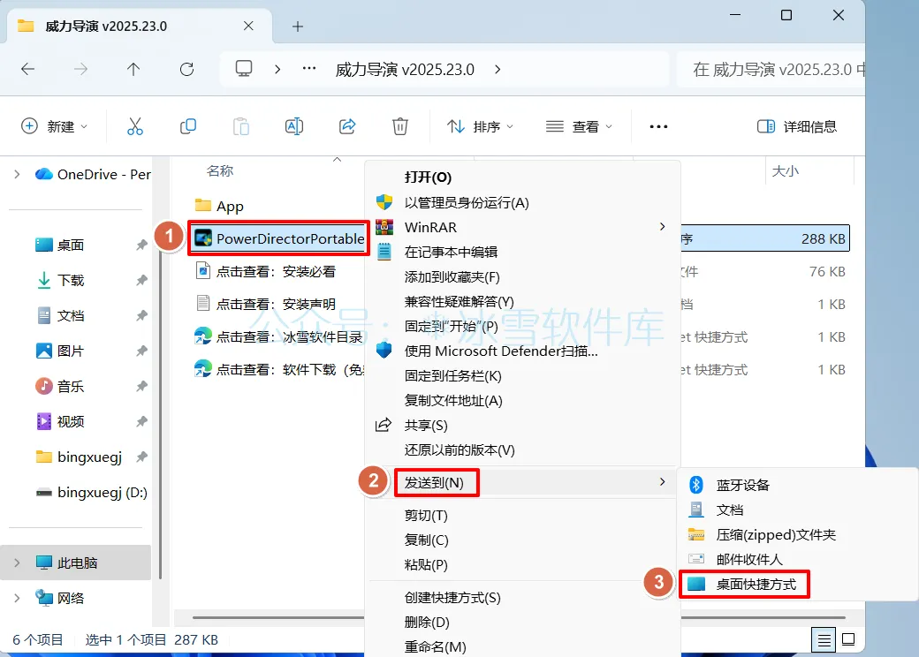The image size is (919, 657).
Task: Close the 威力导演 v2025.23.0 tab
Action: point(248,26)
